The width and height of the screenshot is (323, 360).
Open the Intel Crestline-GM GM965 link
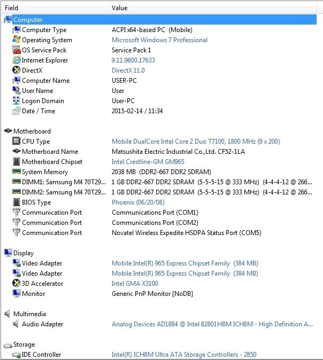[148, 162]
